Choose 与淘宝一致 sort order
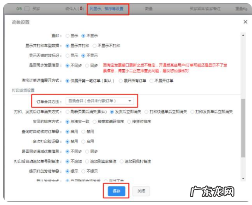252x205 pixels. click(67, 122)
